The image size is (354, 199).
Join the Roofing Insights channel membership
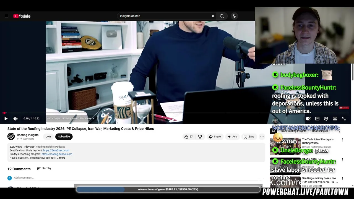(48, 137)
